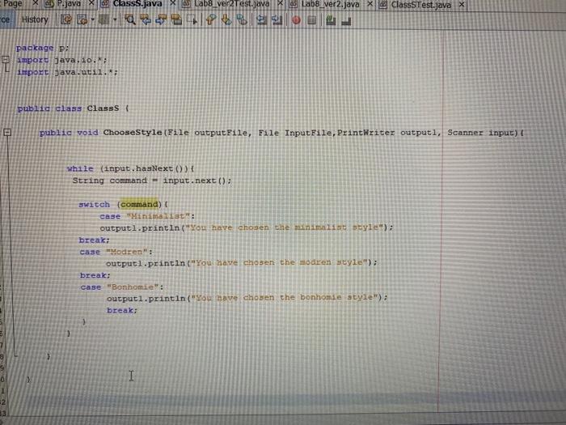Click the 'import java.util.*;' line
Image resolution: width=566 pixels, height=425 pixels.
tap(67, 72)
